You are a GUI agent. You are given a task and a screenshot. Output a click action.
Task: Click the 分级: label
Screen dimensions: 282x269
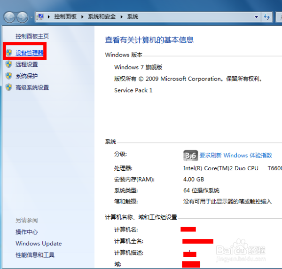(x=120, y=154)
